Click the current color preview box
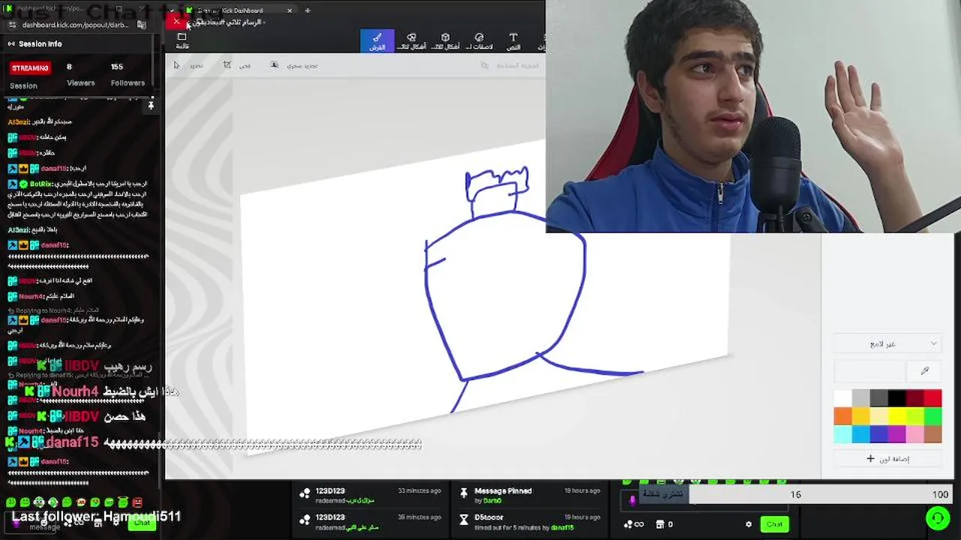 point(870,370)
